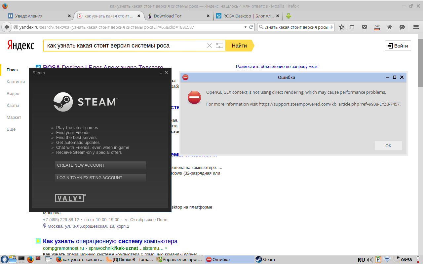423x264 pixels.
Task: Bookmark this page with the star icon
Action: click(342, 27)
